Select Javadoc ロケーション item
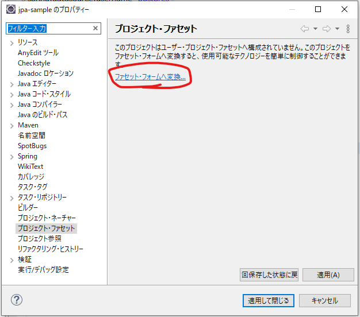360x317 pixels. coord(45,74)
